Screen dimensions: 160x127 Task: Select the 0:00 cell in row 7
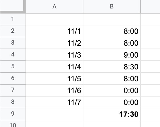112,90
